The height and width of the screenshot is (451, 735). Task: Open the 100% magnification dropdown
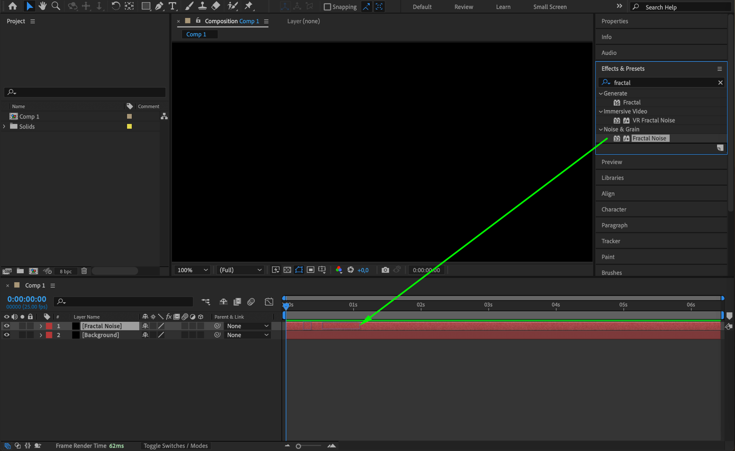point(193,270)
